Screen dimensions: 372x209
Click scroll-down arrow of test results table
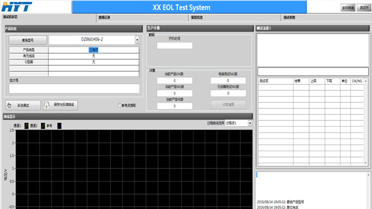366,163
